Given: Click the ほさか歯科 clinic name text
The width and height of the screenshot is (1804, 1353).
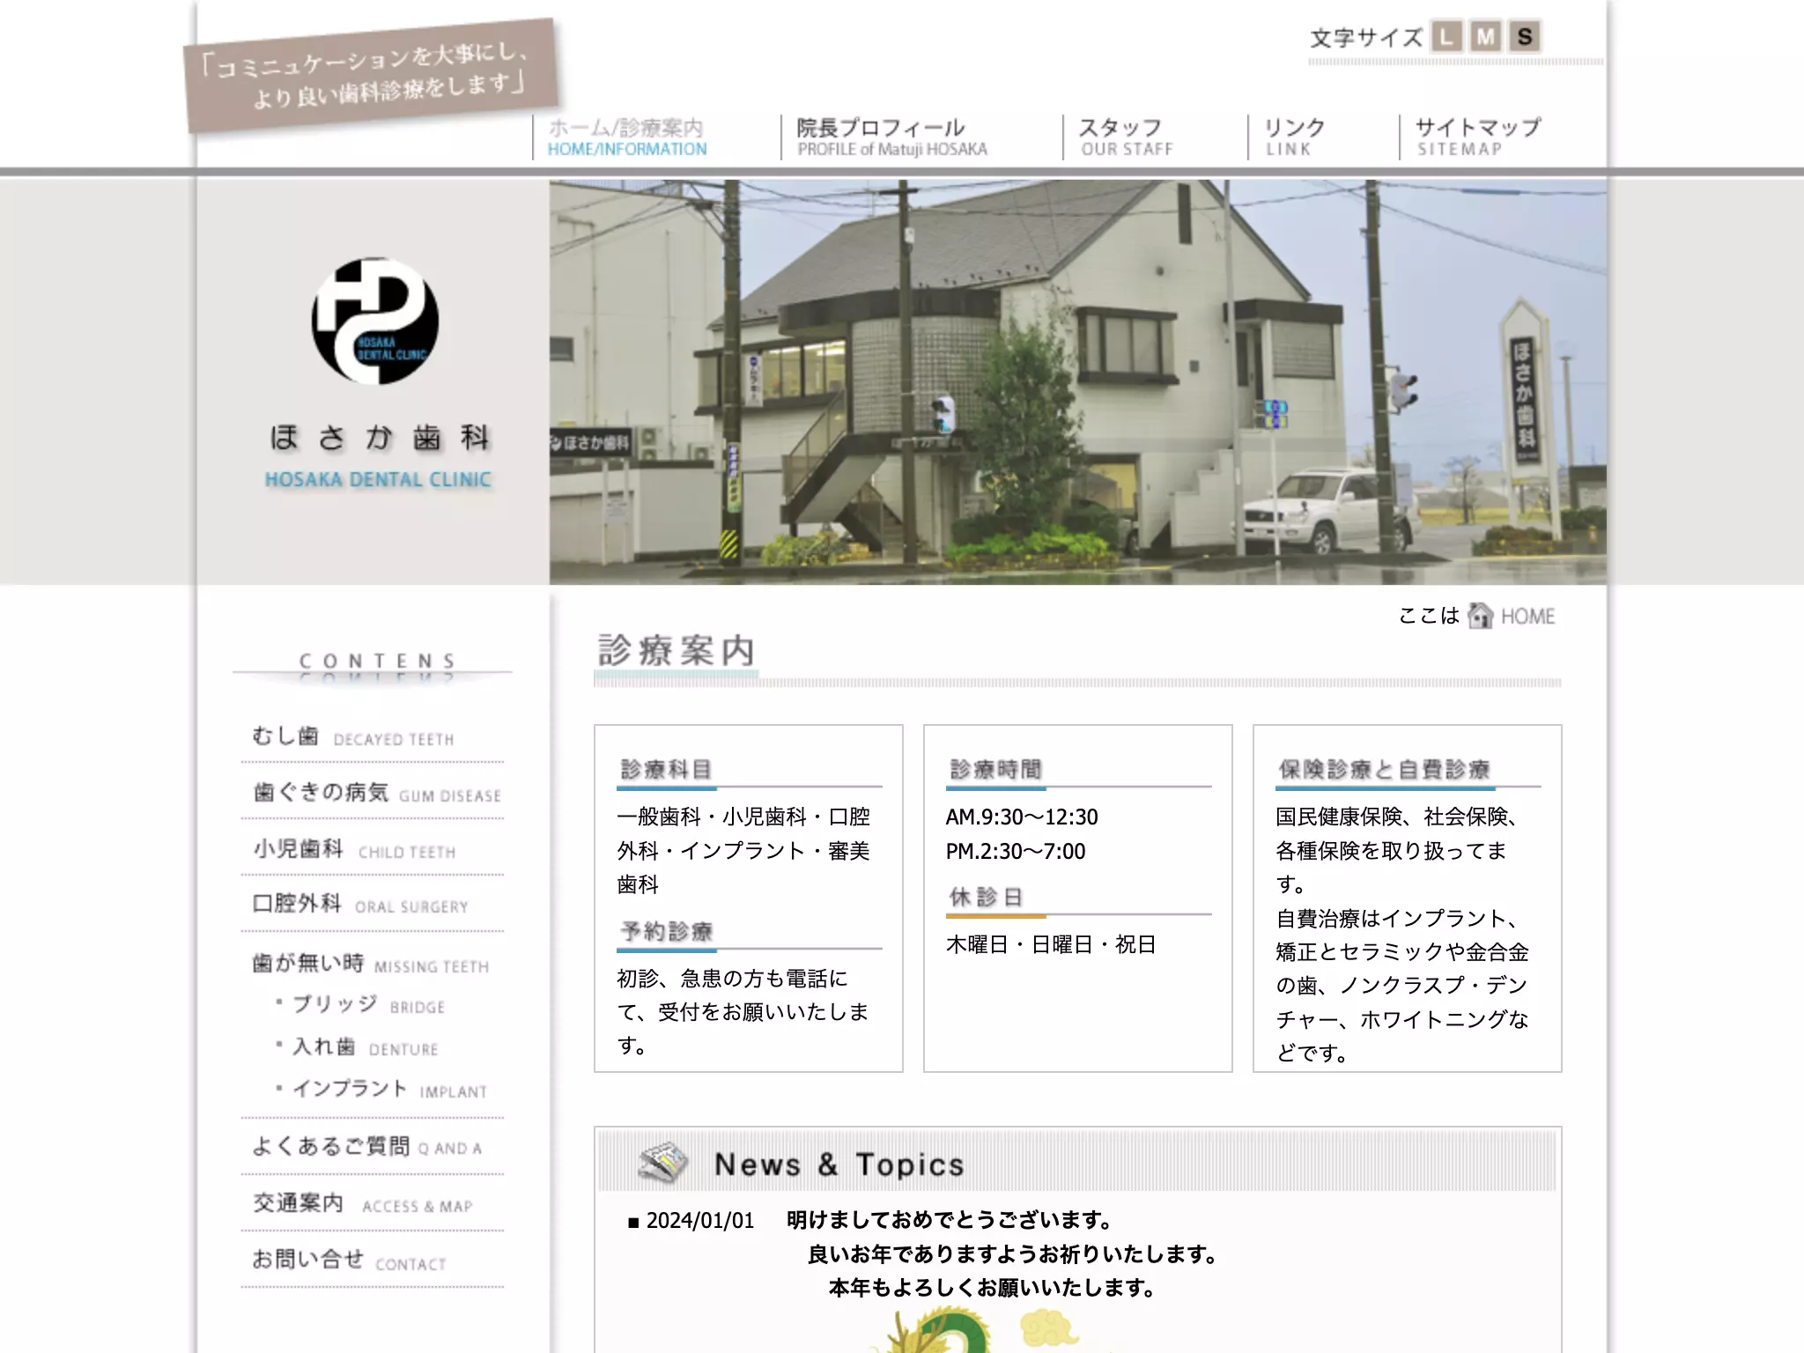Looking at the screenshot, I should [x=379, y=437].
